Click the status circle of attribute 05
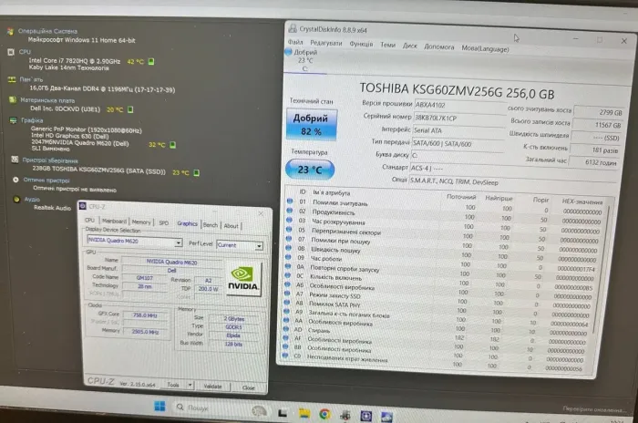 pos(289,229)
